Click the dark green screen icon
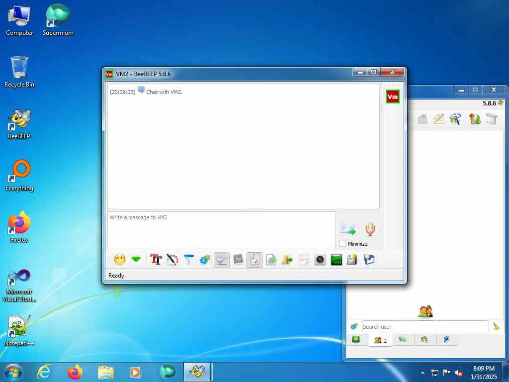Image resolution: width=509 pixels, height=382 pixels. coord(337,260)
